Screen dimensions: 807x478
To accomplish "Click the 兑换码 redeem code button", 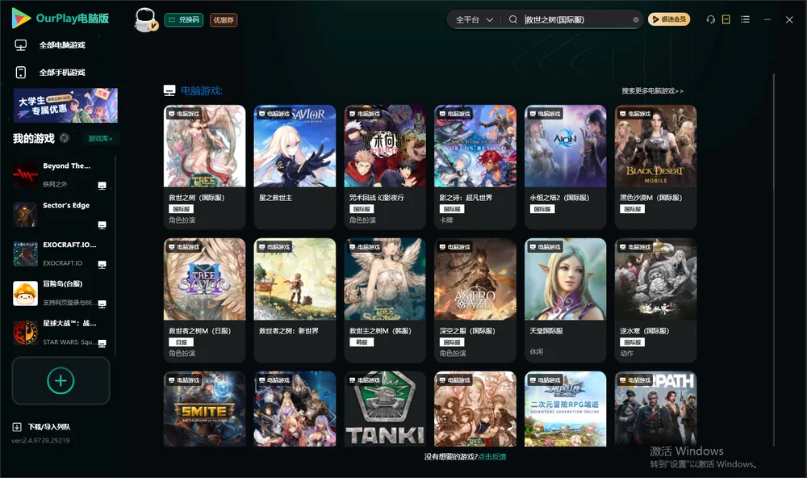I will 184,19.
